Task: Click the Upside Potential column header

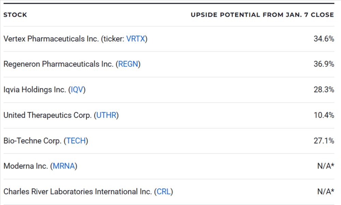Action: tap(262, 15)
